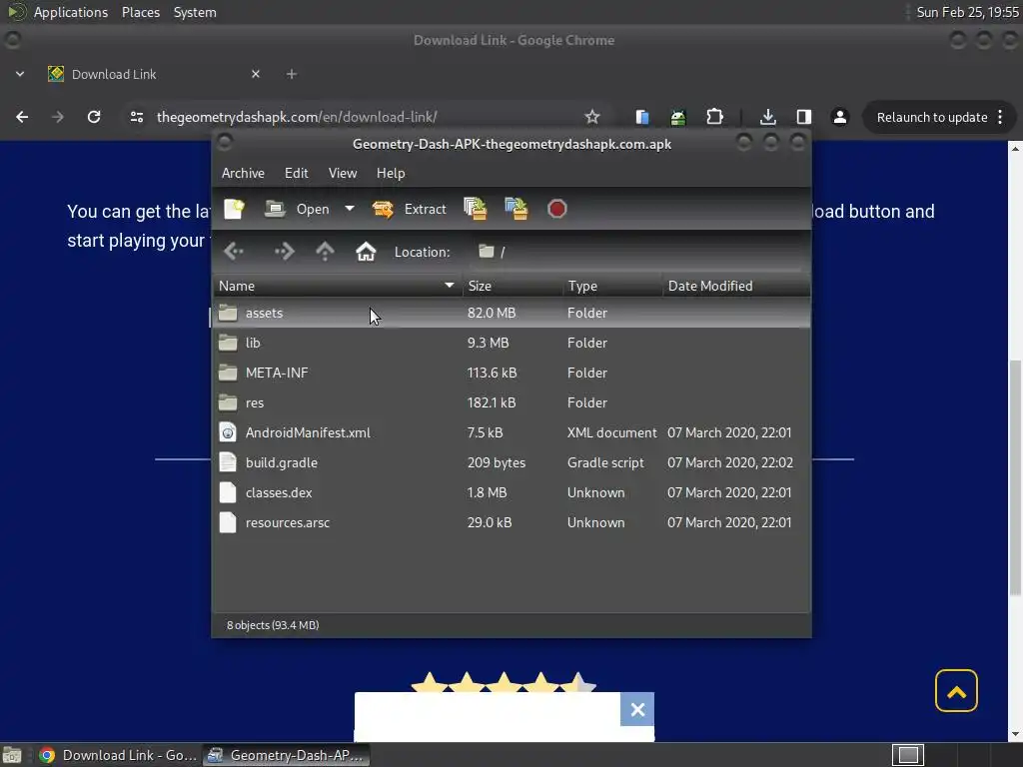The image size is (1023, 767).
Task: Click the workspace switcher in bottom panel
Action: click(x=907, y=755)
